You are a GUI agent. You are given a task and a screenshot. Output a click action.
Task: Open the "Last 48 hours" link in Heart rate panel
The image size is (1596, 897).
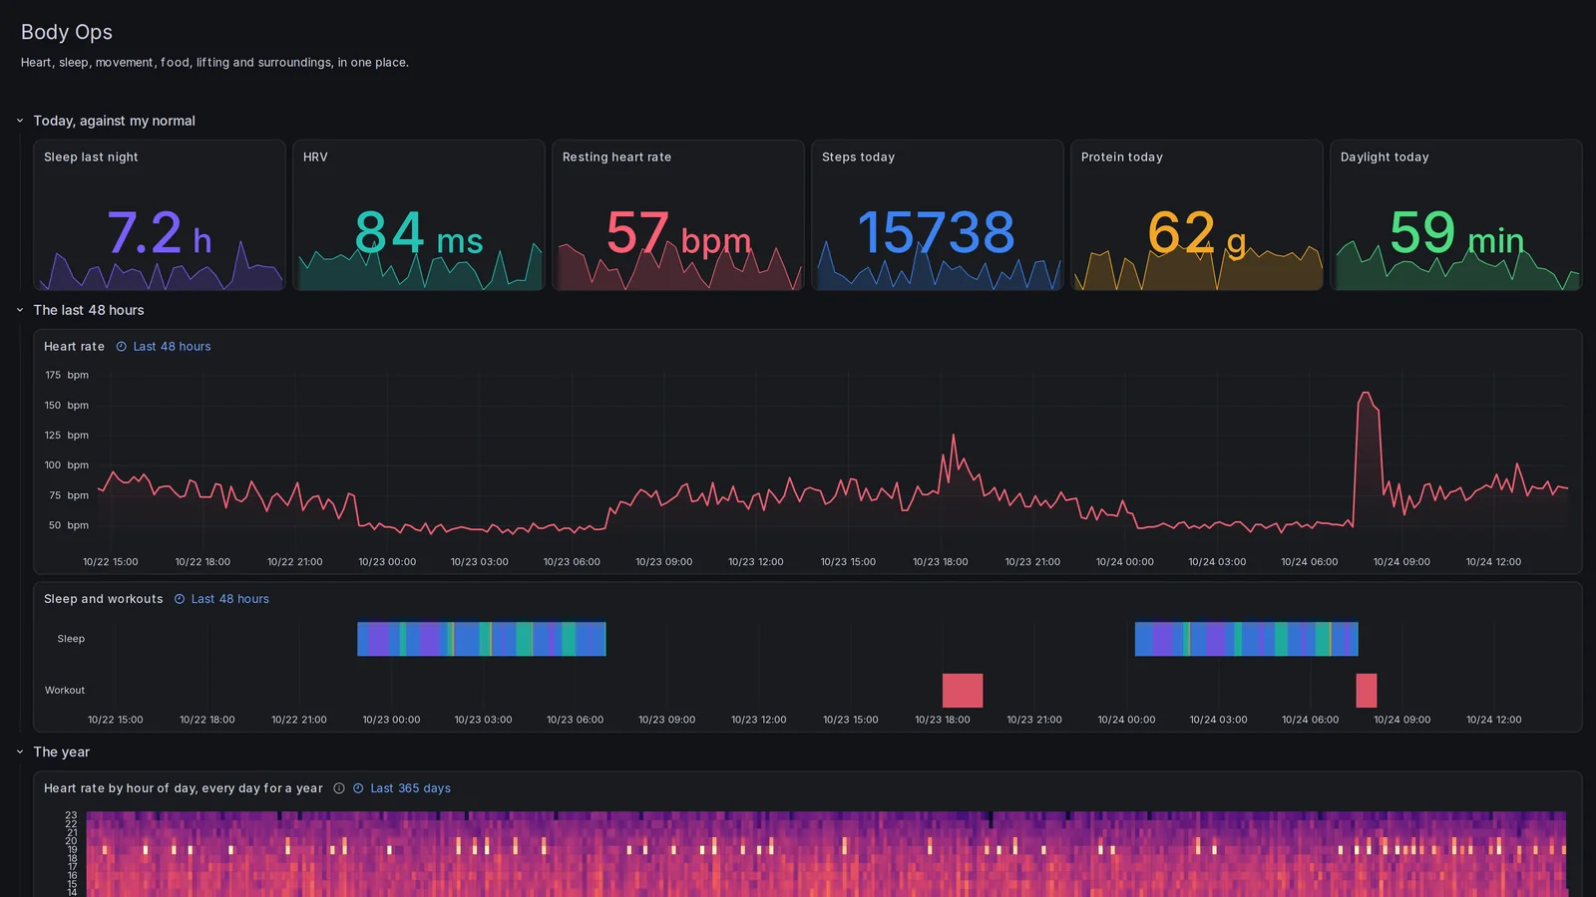(x=172, y=347)
